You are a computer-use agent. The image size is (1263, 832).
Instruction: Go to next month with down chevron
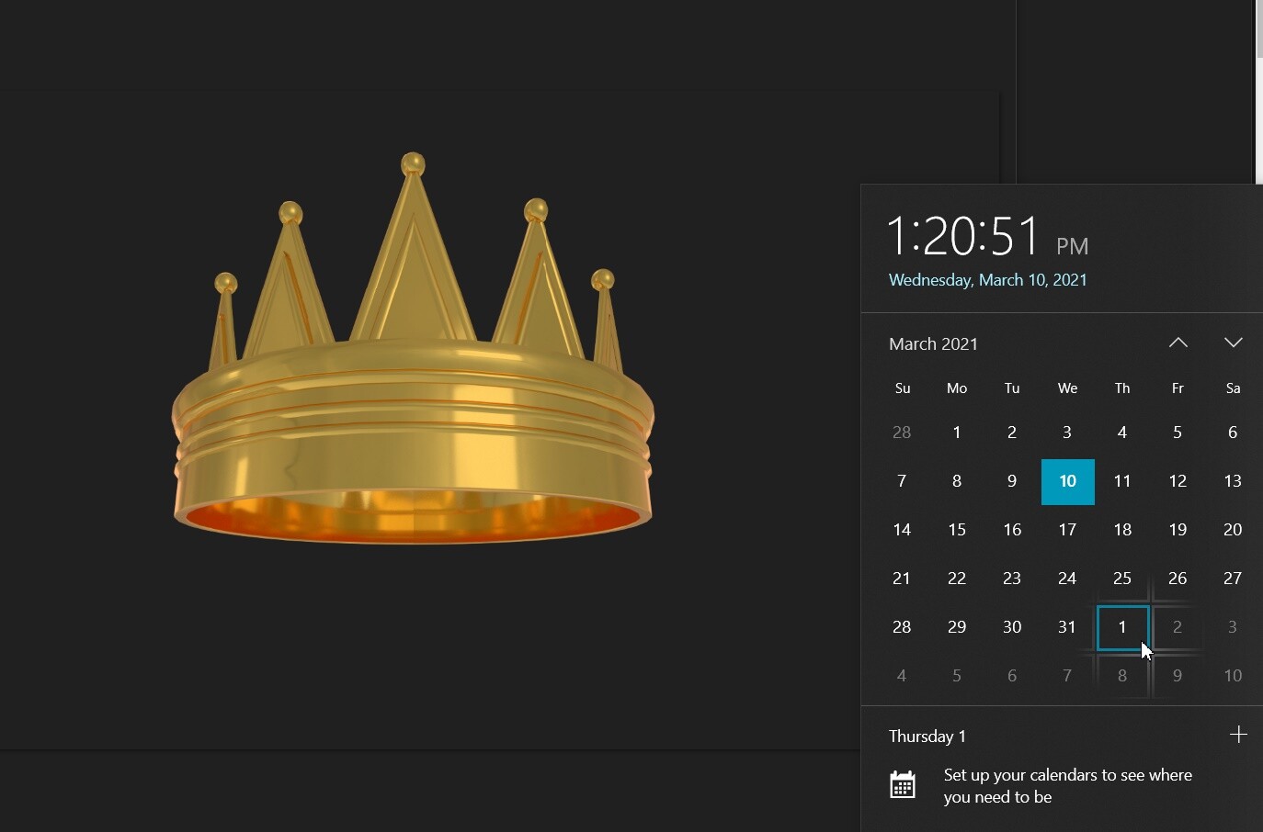[1233, 343]
